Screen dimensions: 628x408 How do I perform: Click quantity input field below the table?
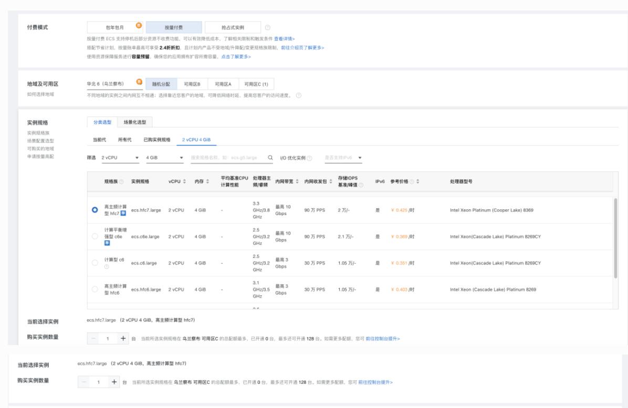108,338
